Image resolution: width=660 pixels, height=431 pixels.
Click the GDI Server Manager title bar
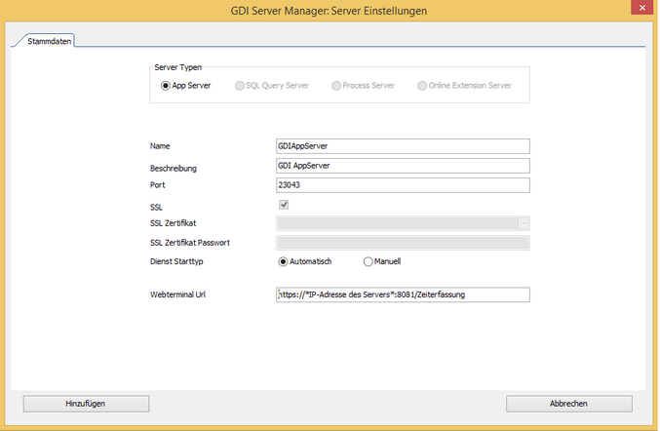(x=330, y=11)
